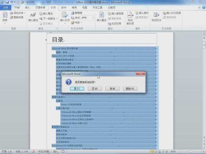
Task: Click 否(N) No in the dialog
Action: pos(95,89)
